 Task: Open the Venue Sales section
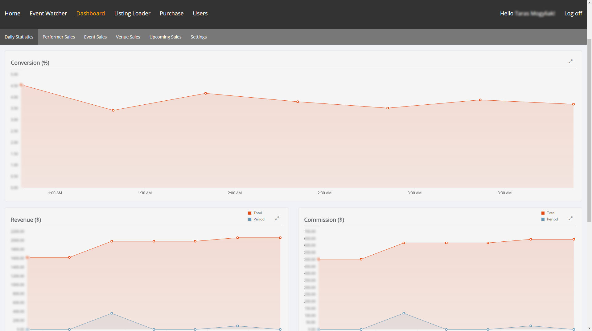(128, 37)
